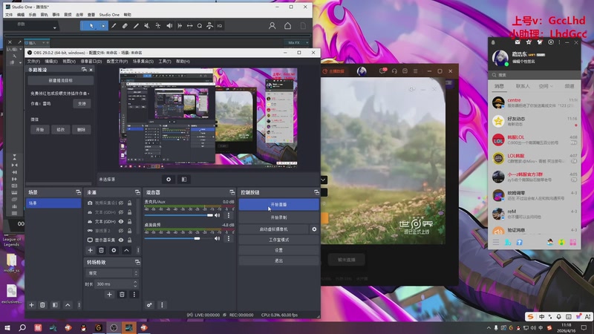Open advanced audio properties gear in 混音器

[x=149, y=305]
